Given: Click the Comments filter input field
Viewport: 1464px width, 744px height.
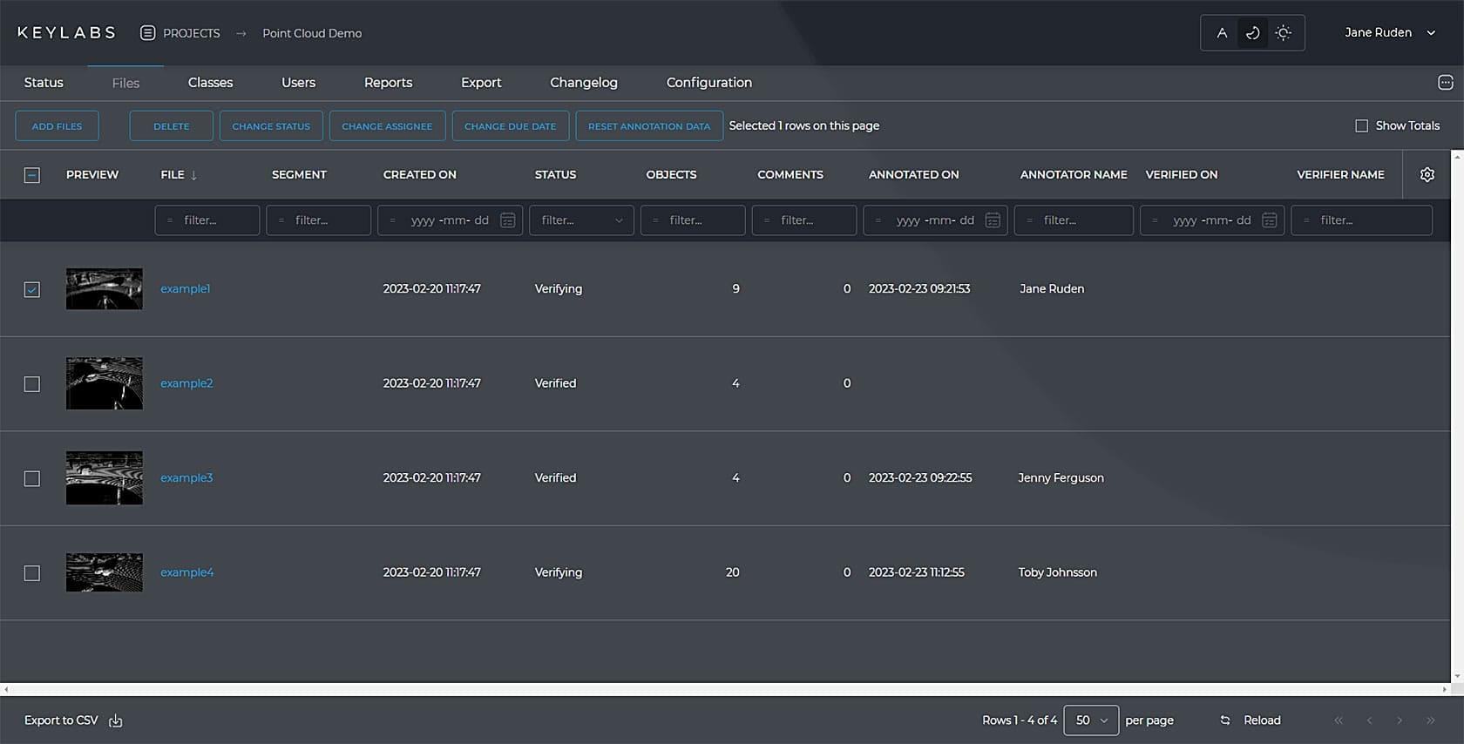Looking at the screenshot, I should [x=804, y=220].
